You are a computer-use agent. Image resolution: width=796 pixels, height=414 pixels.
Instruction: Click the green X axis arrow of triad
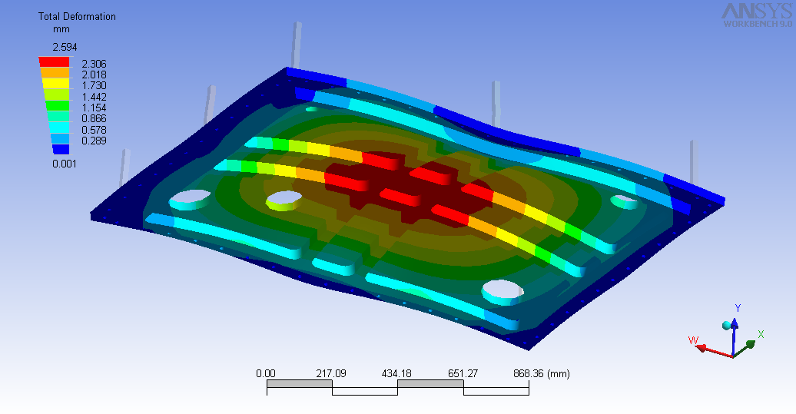tap(745, 349)
